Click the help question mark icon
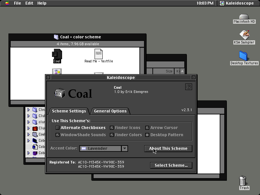 tap(188, 87)
